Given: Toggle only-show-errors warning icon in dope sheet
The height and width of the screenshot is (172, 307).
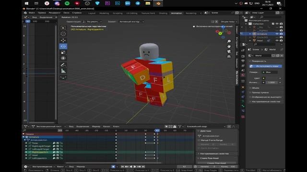Looking at the screenshot, I should coord(175,127).
